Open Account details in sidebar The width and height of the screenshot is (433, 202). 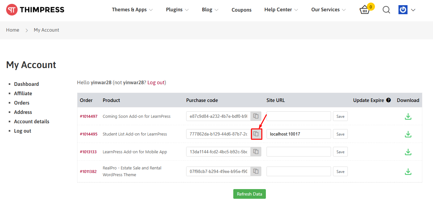(x=32, y=121)
